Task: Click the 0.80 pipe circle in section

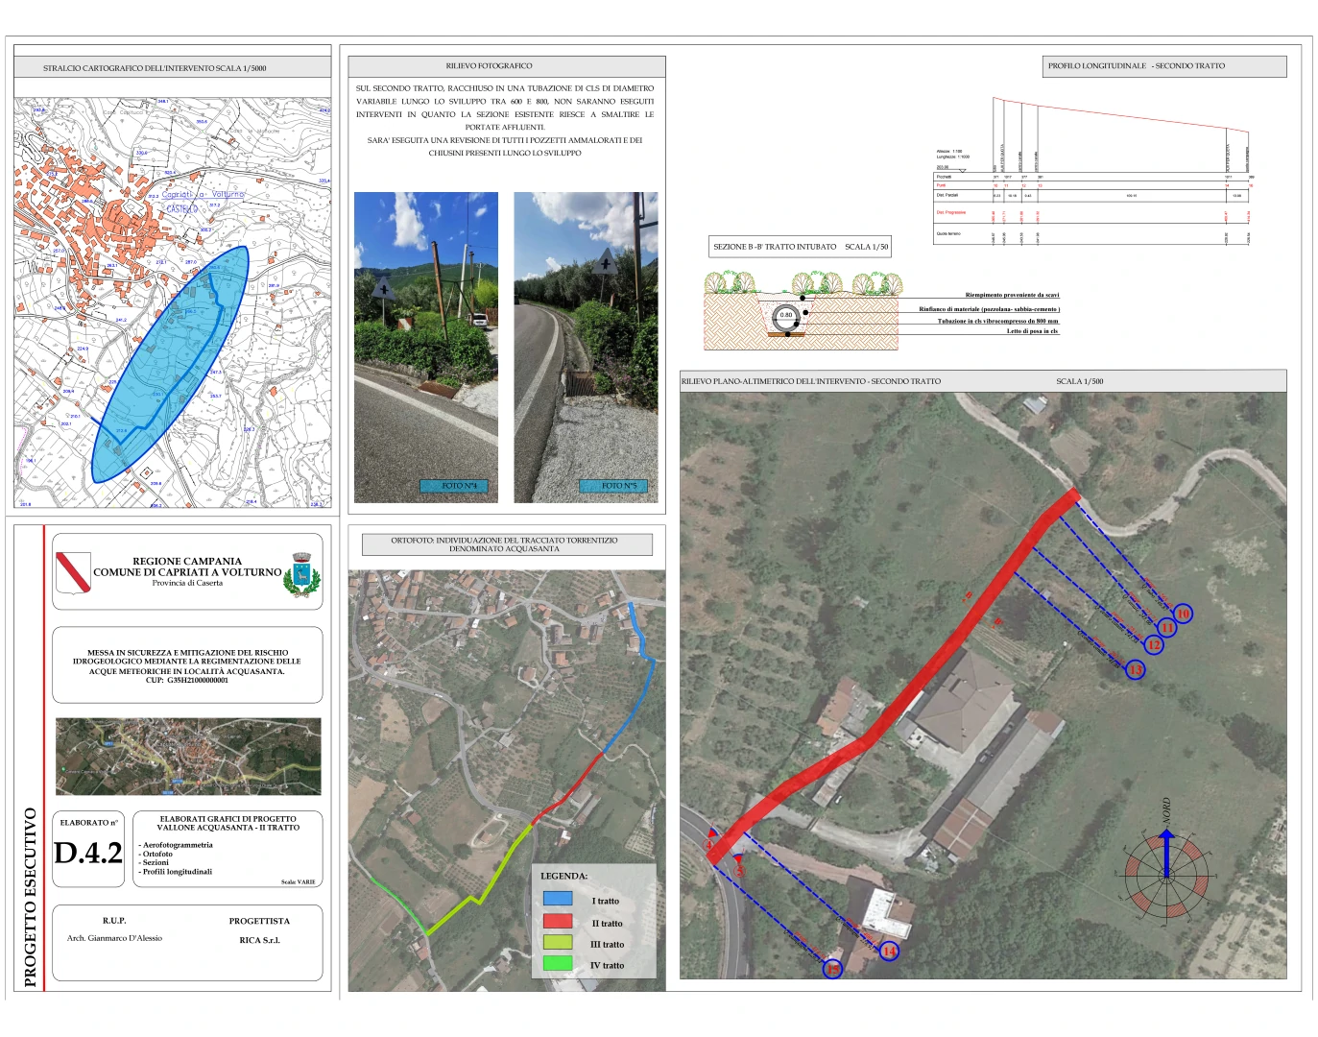Action: click(x=786, y=316)
